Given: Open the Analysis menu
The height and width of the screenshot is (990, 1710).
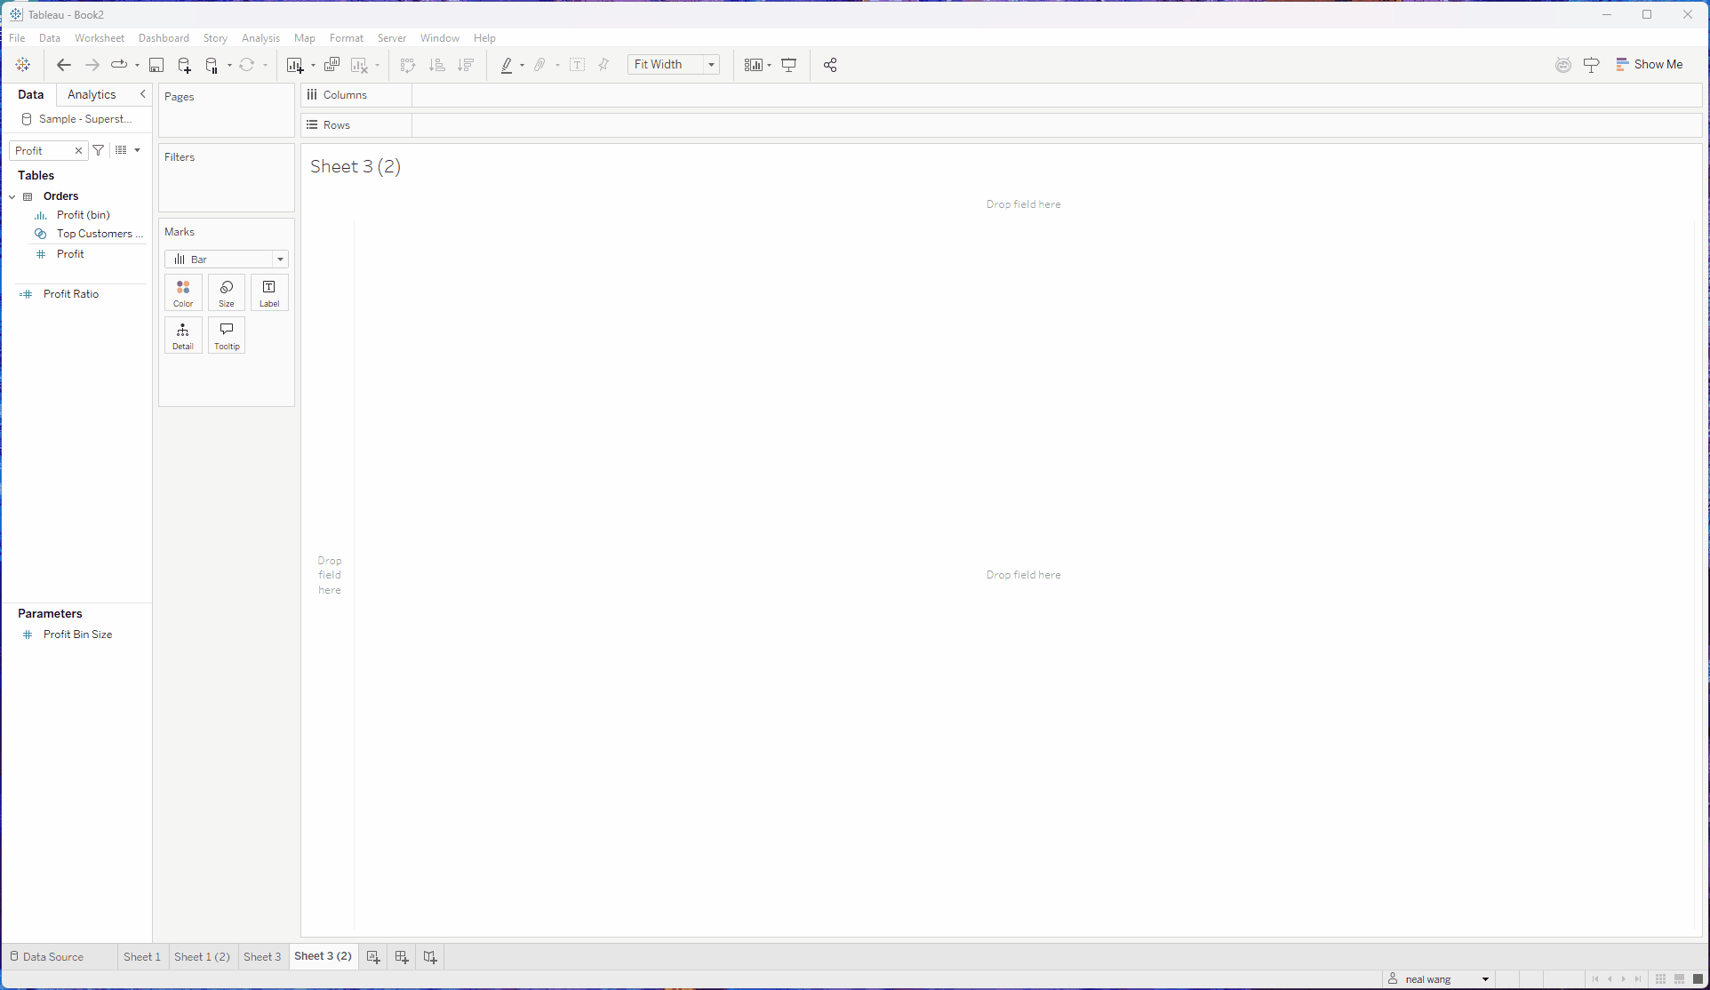Looking at the screenshot, I should pyautogui.click(x=260, y=38).
